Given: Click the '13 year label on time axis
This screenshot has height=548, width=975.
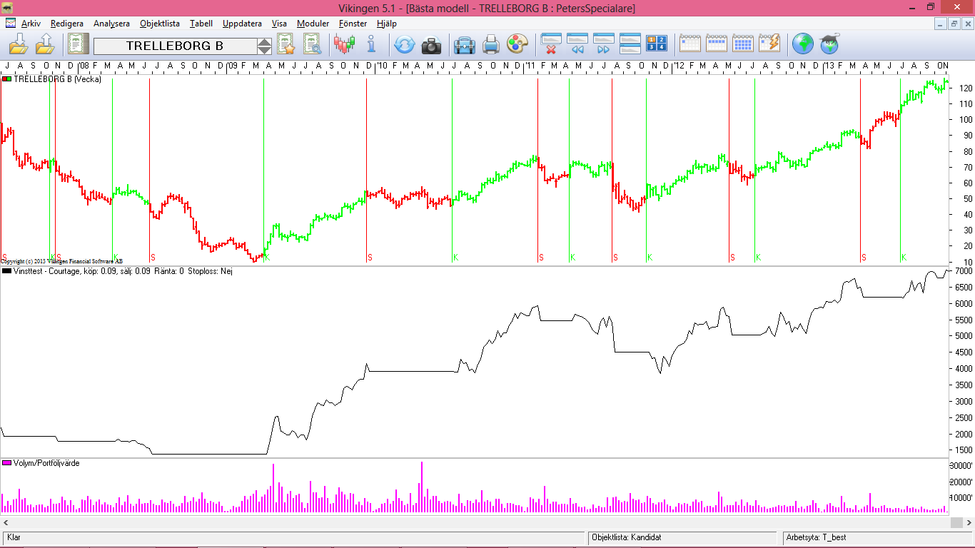Looking at the screenshot, I should click(x=829, y=66).
